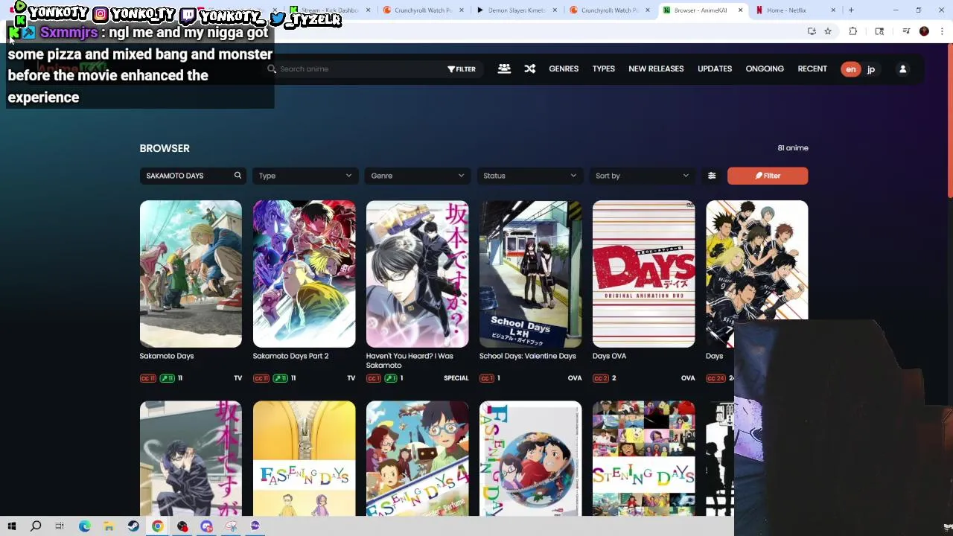Viewport: 953px width, 536px height.
Task: Bookmark this page with the star icon
Action: tap(827, 31)
